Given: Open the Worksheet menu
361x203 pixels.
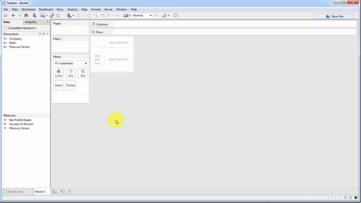Looking at the screenshot, I should click(x=28, y=10).
